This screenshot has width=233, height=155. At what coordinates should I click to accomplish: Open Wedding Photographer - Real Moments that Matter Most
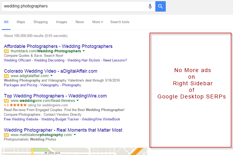pos(63,130)
